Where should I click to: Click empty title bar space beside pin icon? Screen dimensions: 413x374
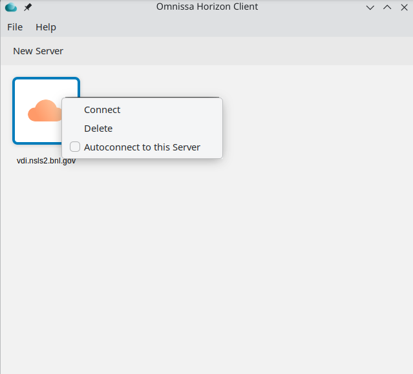coord(84,7)
